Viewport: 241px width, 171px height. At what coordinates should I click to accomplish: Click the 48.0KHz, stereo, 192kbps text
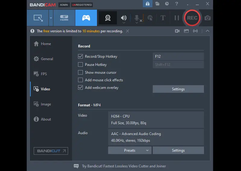point(130,140)
